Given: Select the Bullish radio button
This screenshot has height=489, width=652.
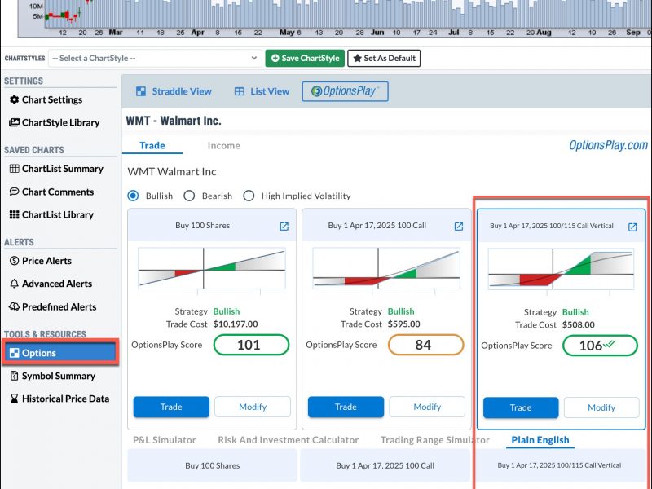Looking at the screenshot, I should click(x=133, y=196).
